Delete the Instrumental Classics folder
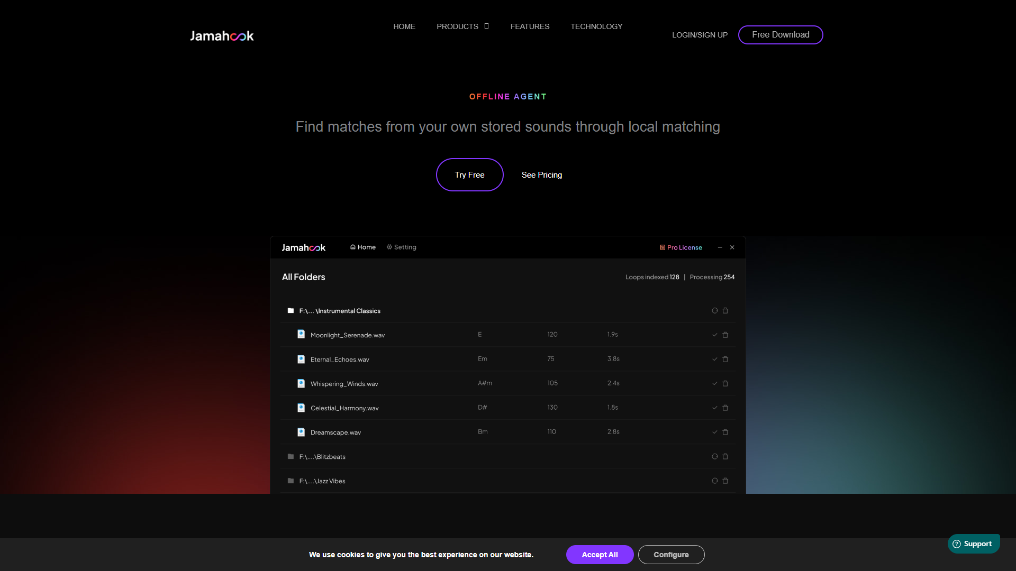 [x=725, y=311]
